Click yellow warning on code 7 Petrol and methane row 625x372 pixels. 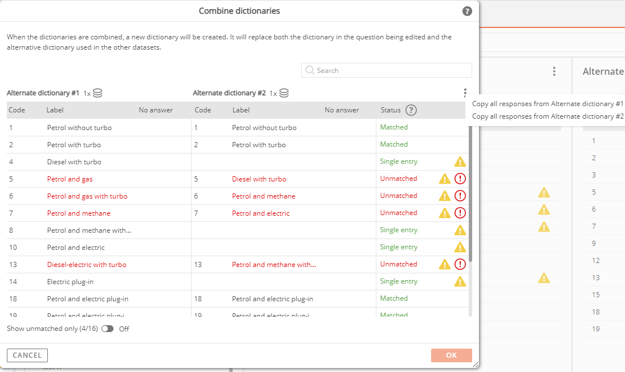pyautogui.click(x=444, y=213)
